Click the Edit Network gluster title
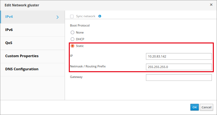This screenshot has width=217, height=115. point(22,5)
